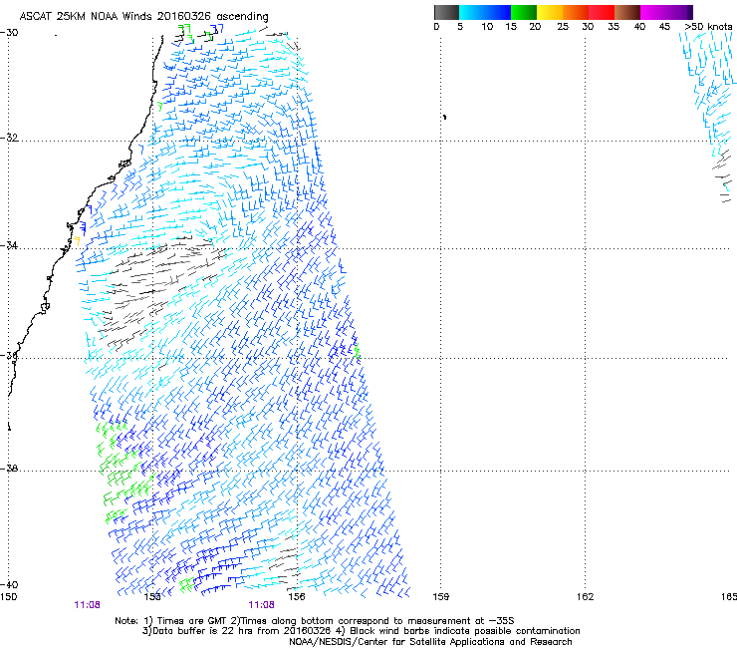Image resolution: width=737 pixels, height=648 pixels.
Task: Click the longitude axis label '153'
Action: pos(152,597)
